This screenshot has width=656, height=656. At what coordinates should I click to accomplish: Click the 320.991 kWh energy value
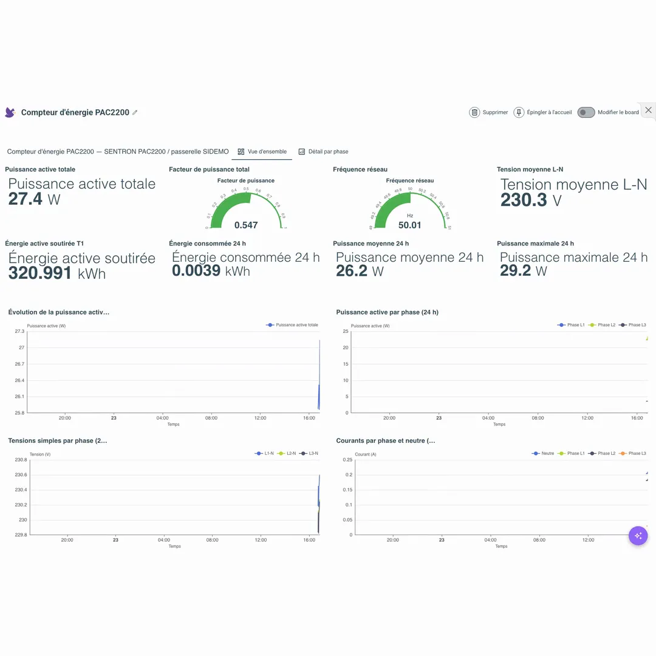pyautogui.click(x=57, y=273)
